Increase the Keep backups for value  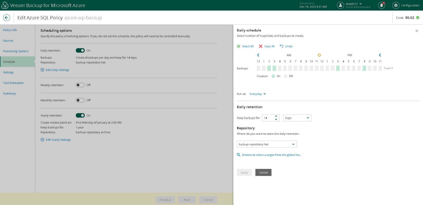[x=276, y=116]
